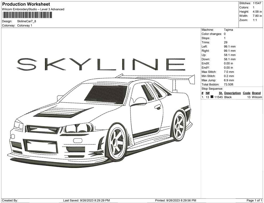Click the Production Worksheet title
Screen dimensions: 264x203
26,4
